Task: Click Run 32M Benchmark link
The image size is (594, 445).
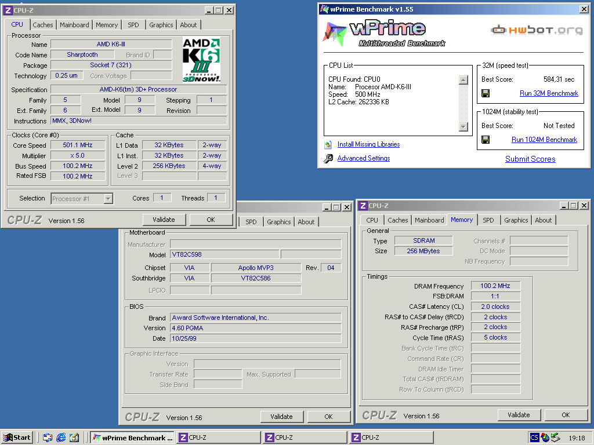Action: [549, 93]
